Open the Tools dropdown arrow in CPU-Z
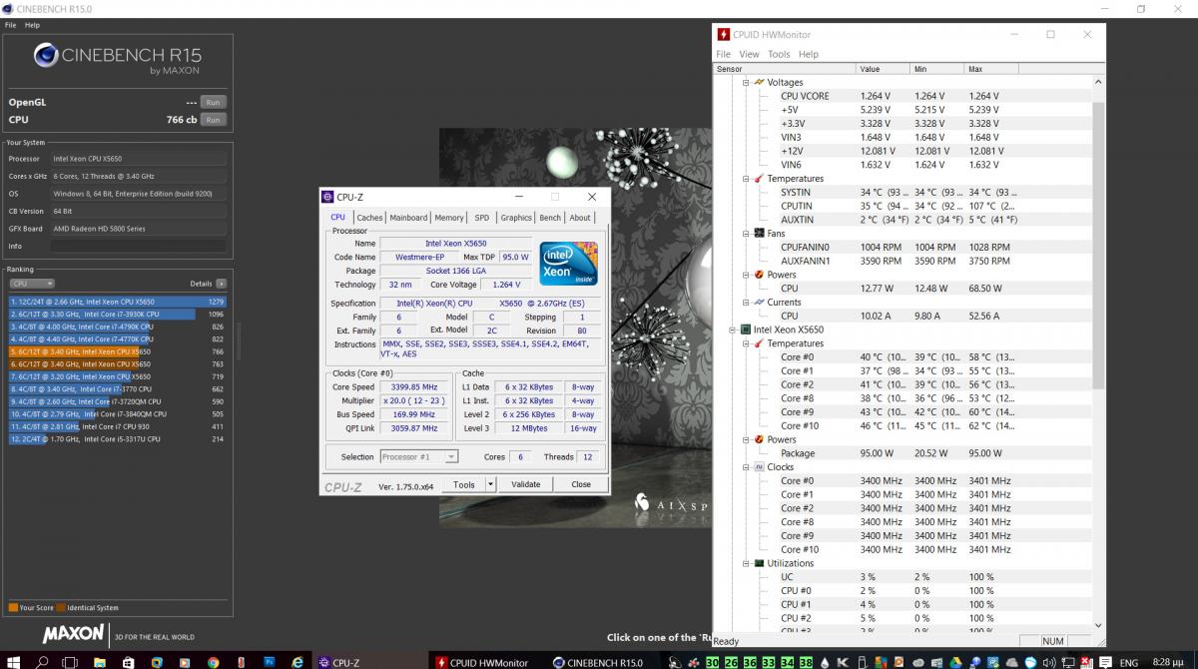1198x669 pixels. [x=490, y=484]
